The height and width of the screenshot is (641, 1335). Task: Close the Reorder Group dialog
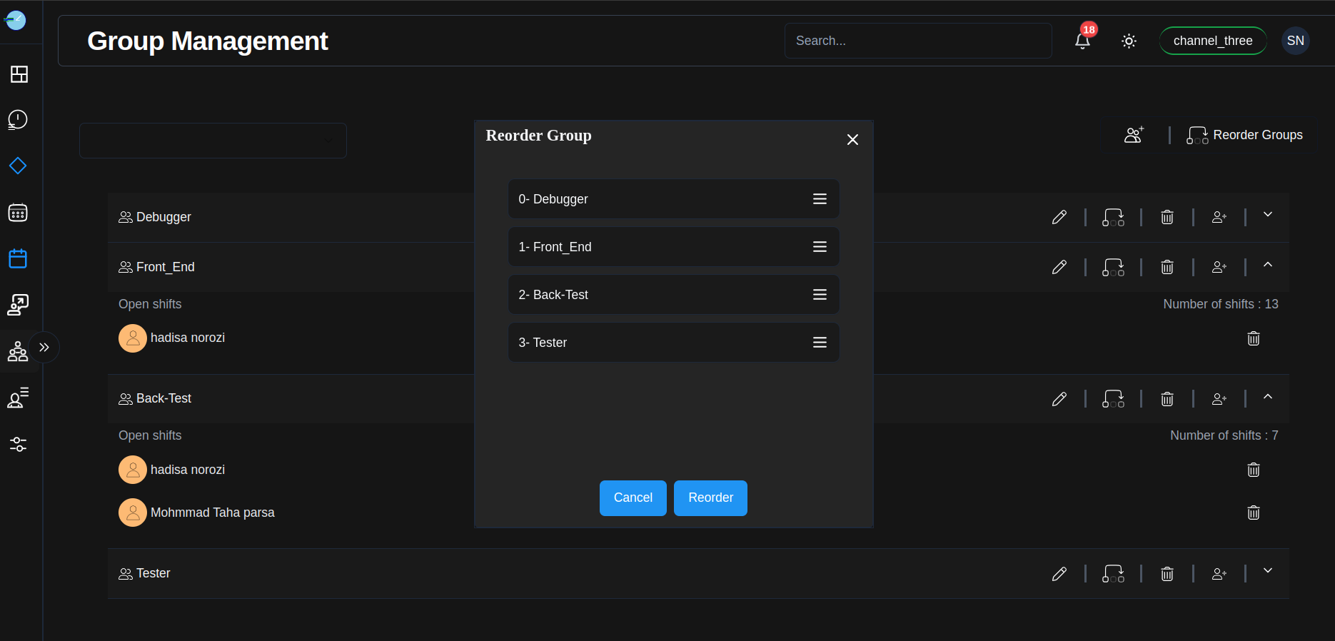click(x=852, y=139)
